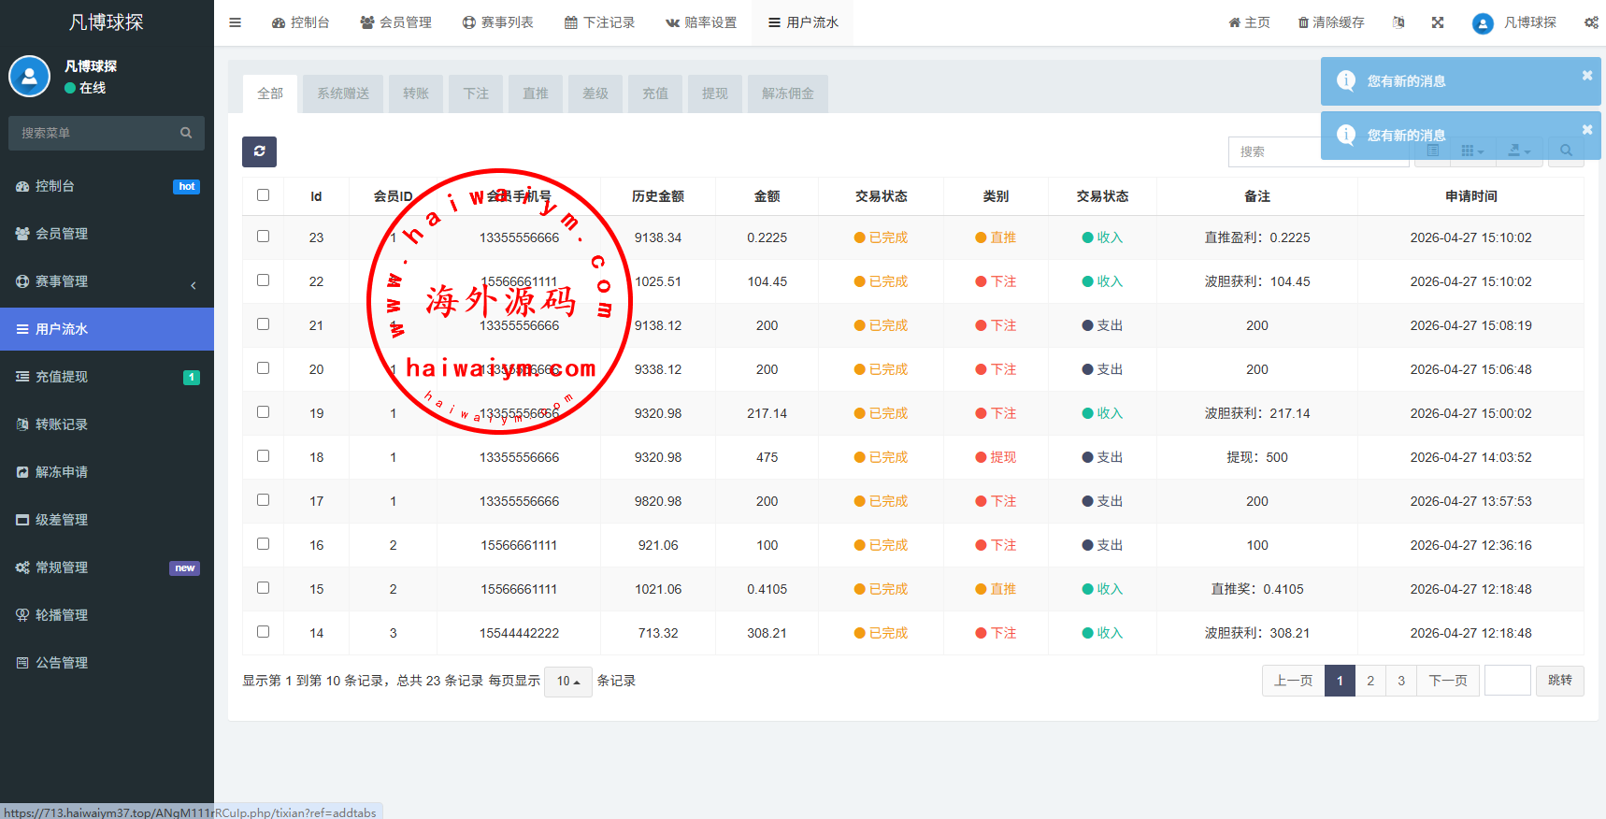
Task: Tick the select-all checkbox in table header
Action: (x=263, y=195)
